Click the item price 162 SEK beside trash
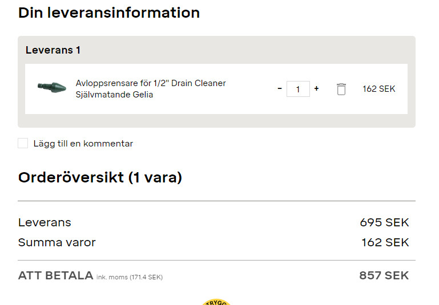Screen dimensions: 439x305 tap(378, 89)
